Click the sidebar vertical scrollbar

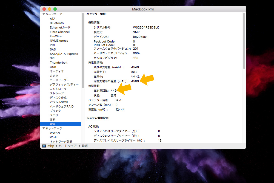pos(83,50)
